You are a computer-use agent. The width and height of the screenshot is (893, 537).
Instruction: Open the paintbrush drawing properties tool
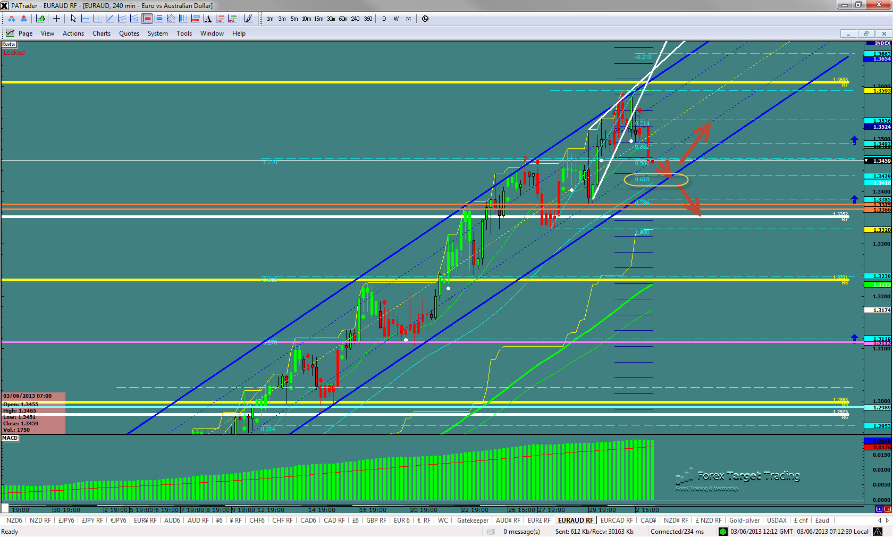pyautogui.click(x=248, y=19)
